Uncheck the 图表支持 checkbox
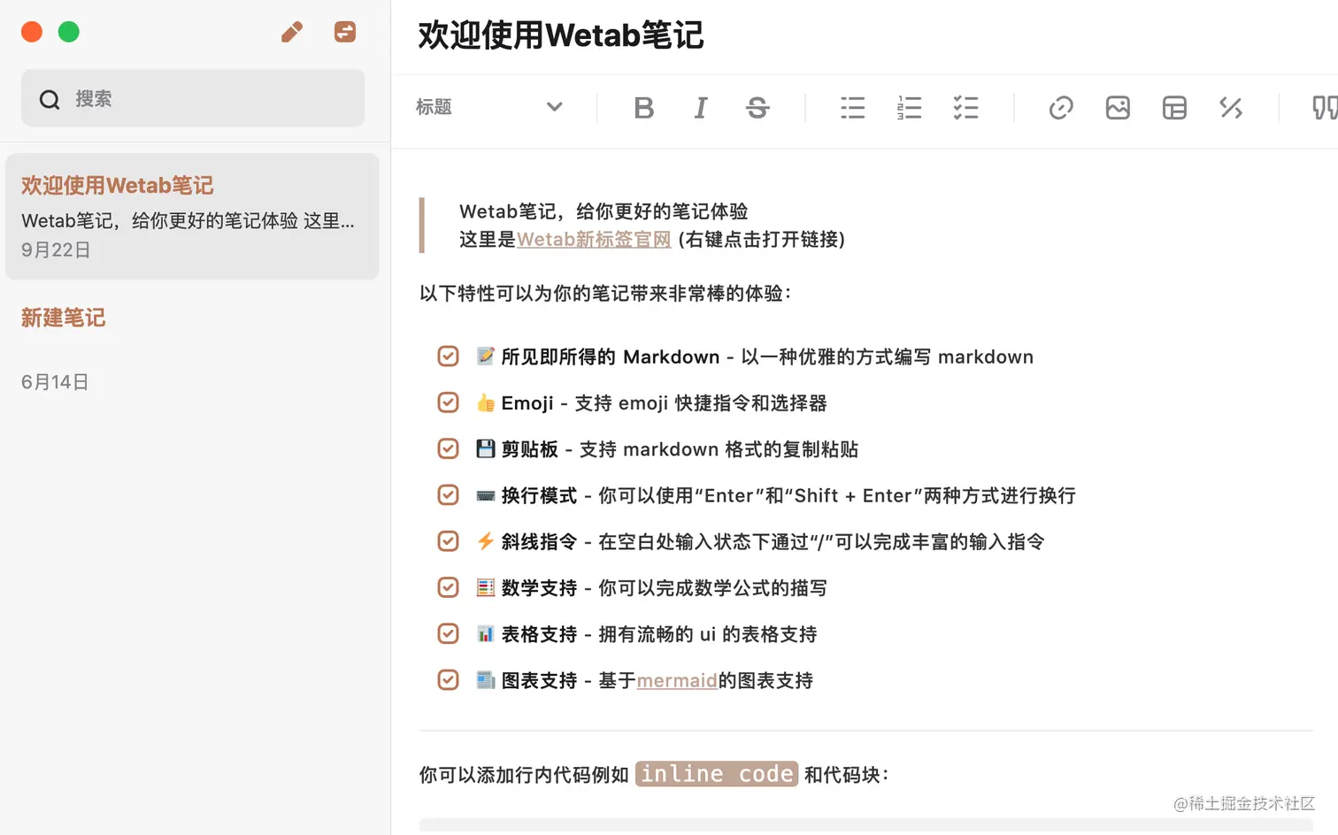The height and width of the screenshot is (835, 1338). [x=449, y=679]
